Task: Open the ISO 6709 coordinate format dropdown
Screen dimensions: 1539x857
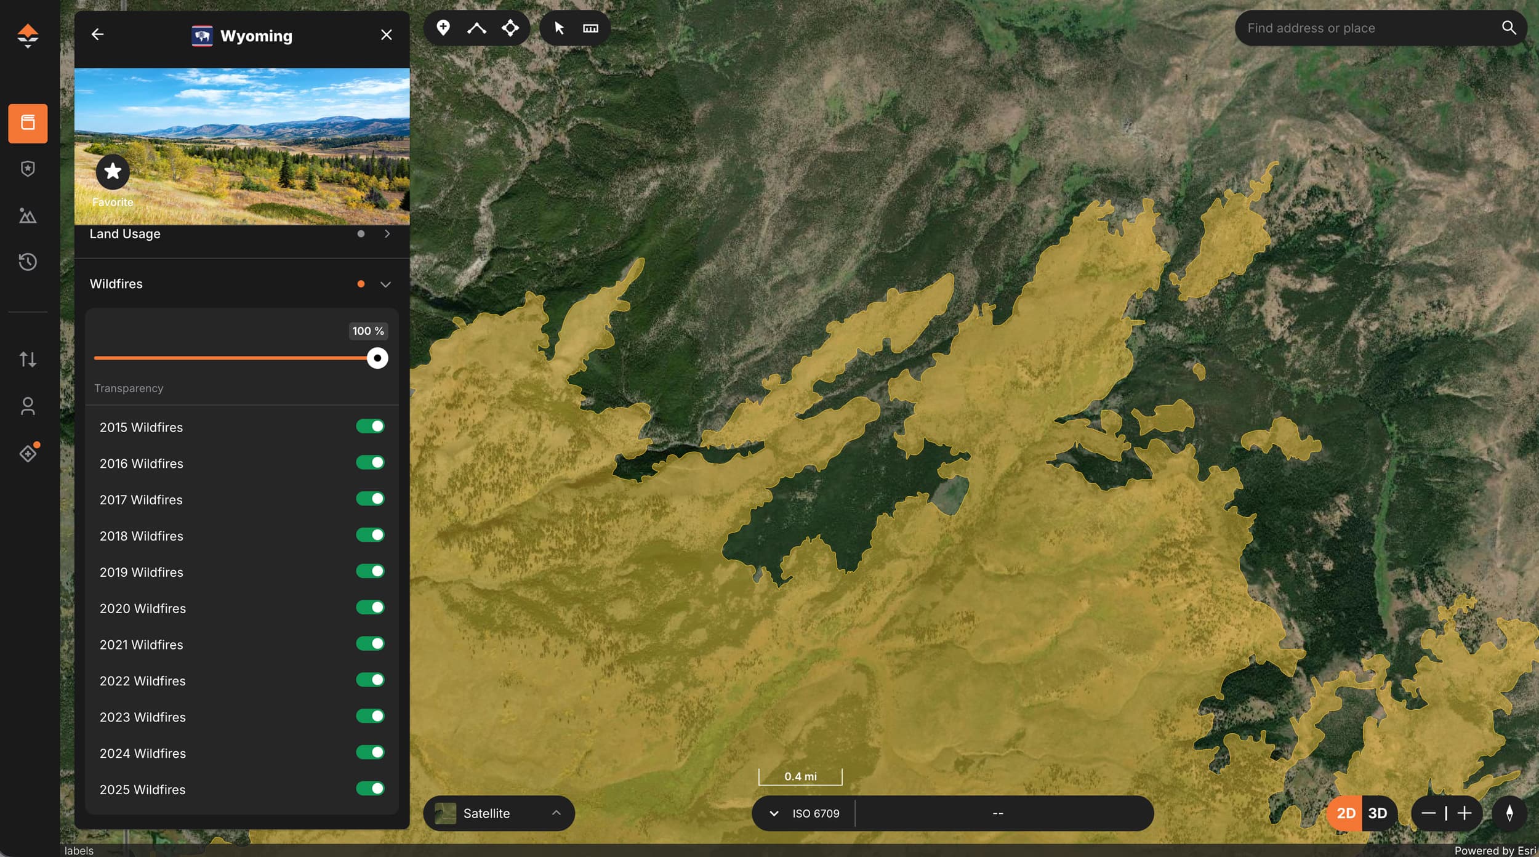Action: pyautogui.click(x=803, y=813)
